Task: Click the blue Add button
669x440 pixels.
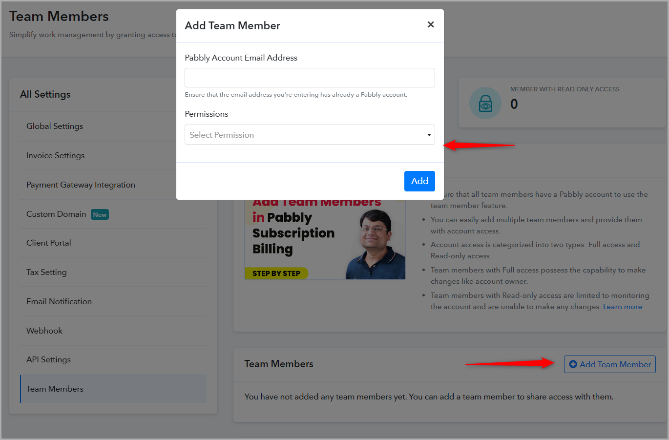Action: pyautogui.click(x=419, y=181)
